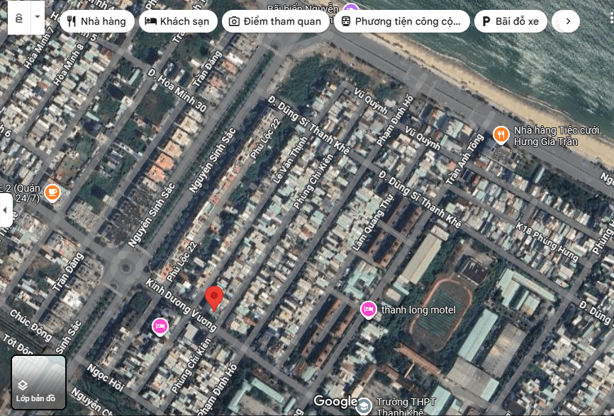Viewport: 614px width, 416px height.
Task: Show Phương tiện công cộng transit
Action: [x=401, y=21]
